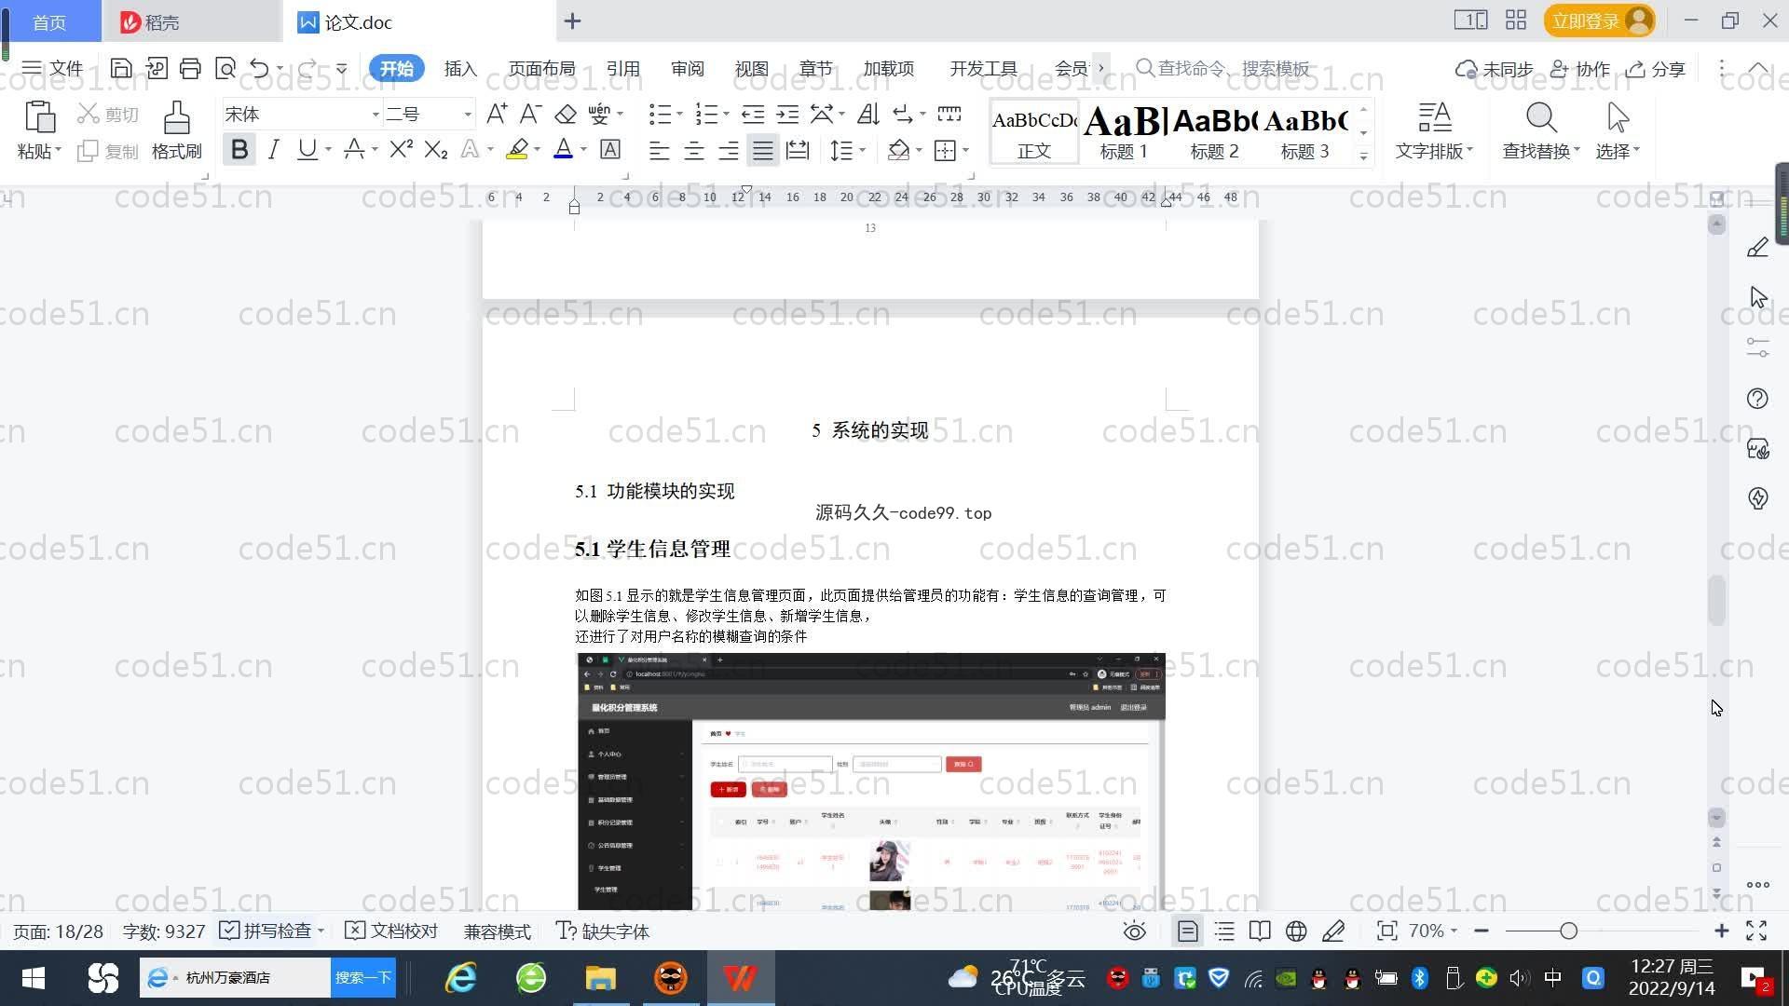This screenshot has height=1006, width=1789.
Task: Open bullet list dropdown arrow
Action: point(679,114)
